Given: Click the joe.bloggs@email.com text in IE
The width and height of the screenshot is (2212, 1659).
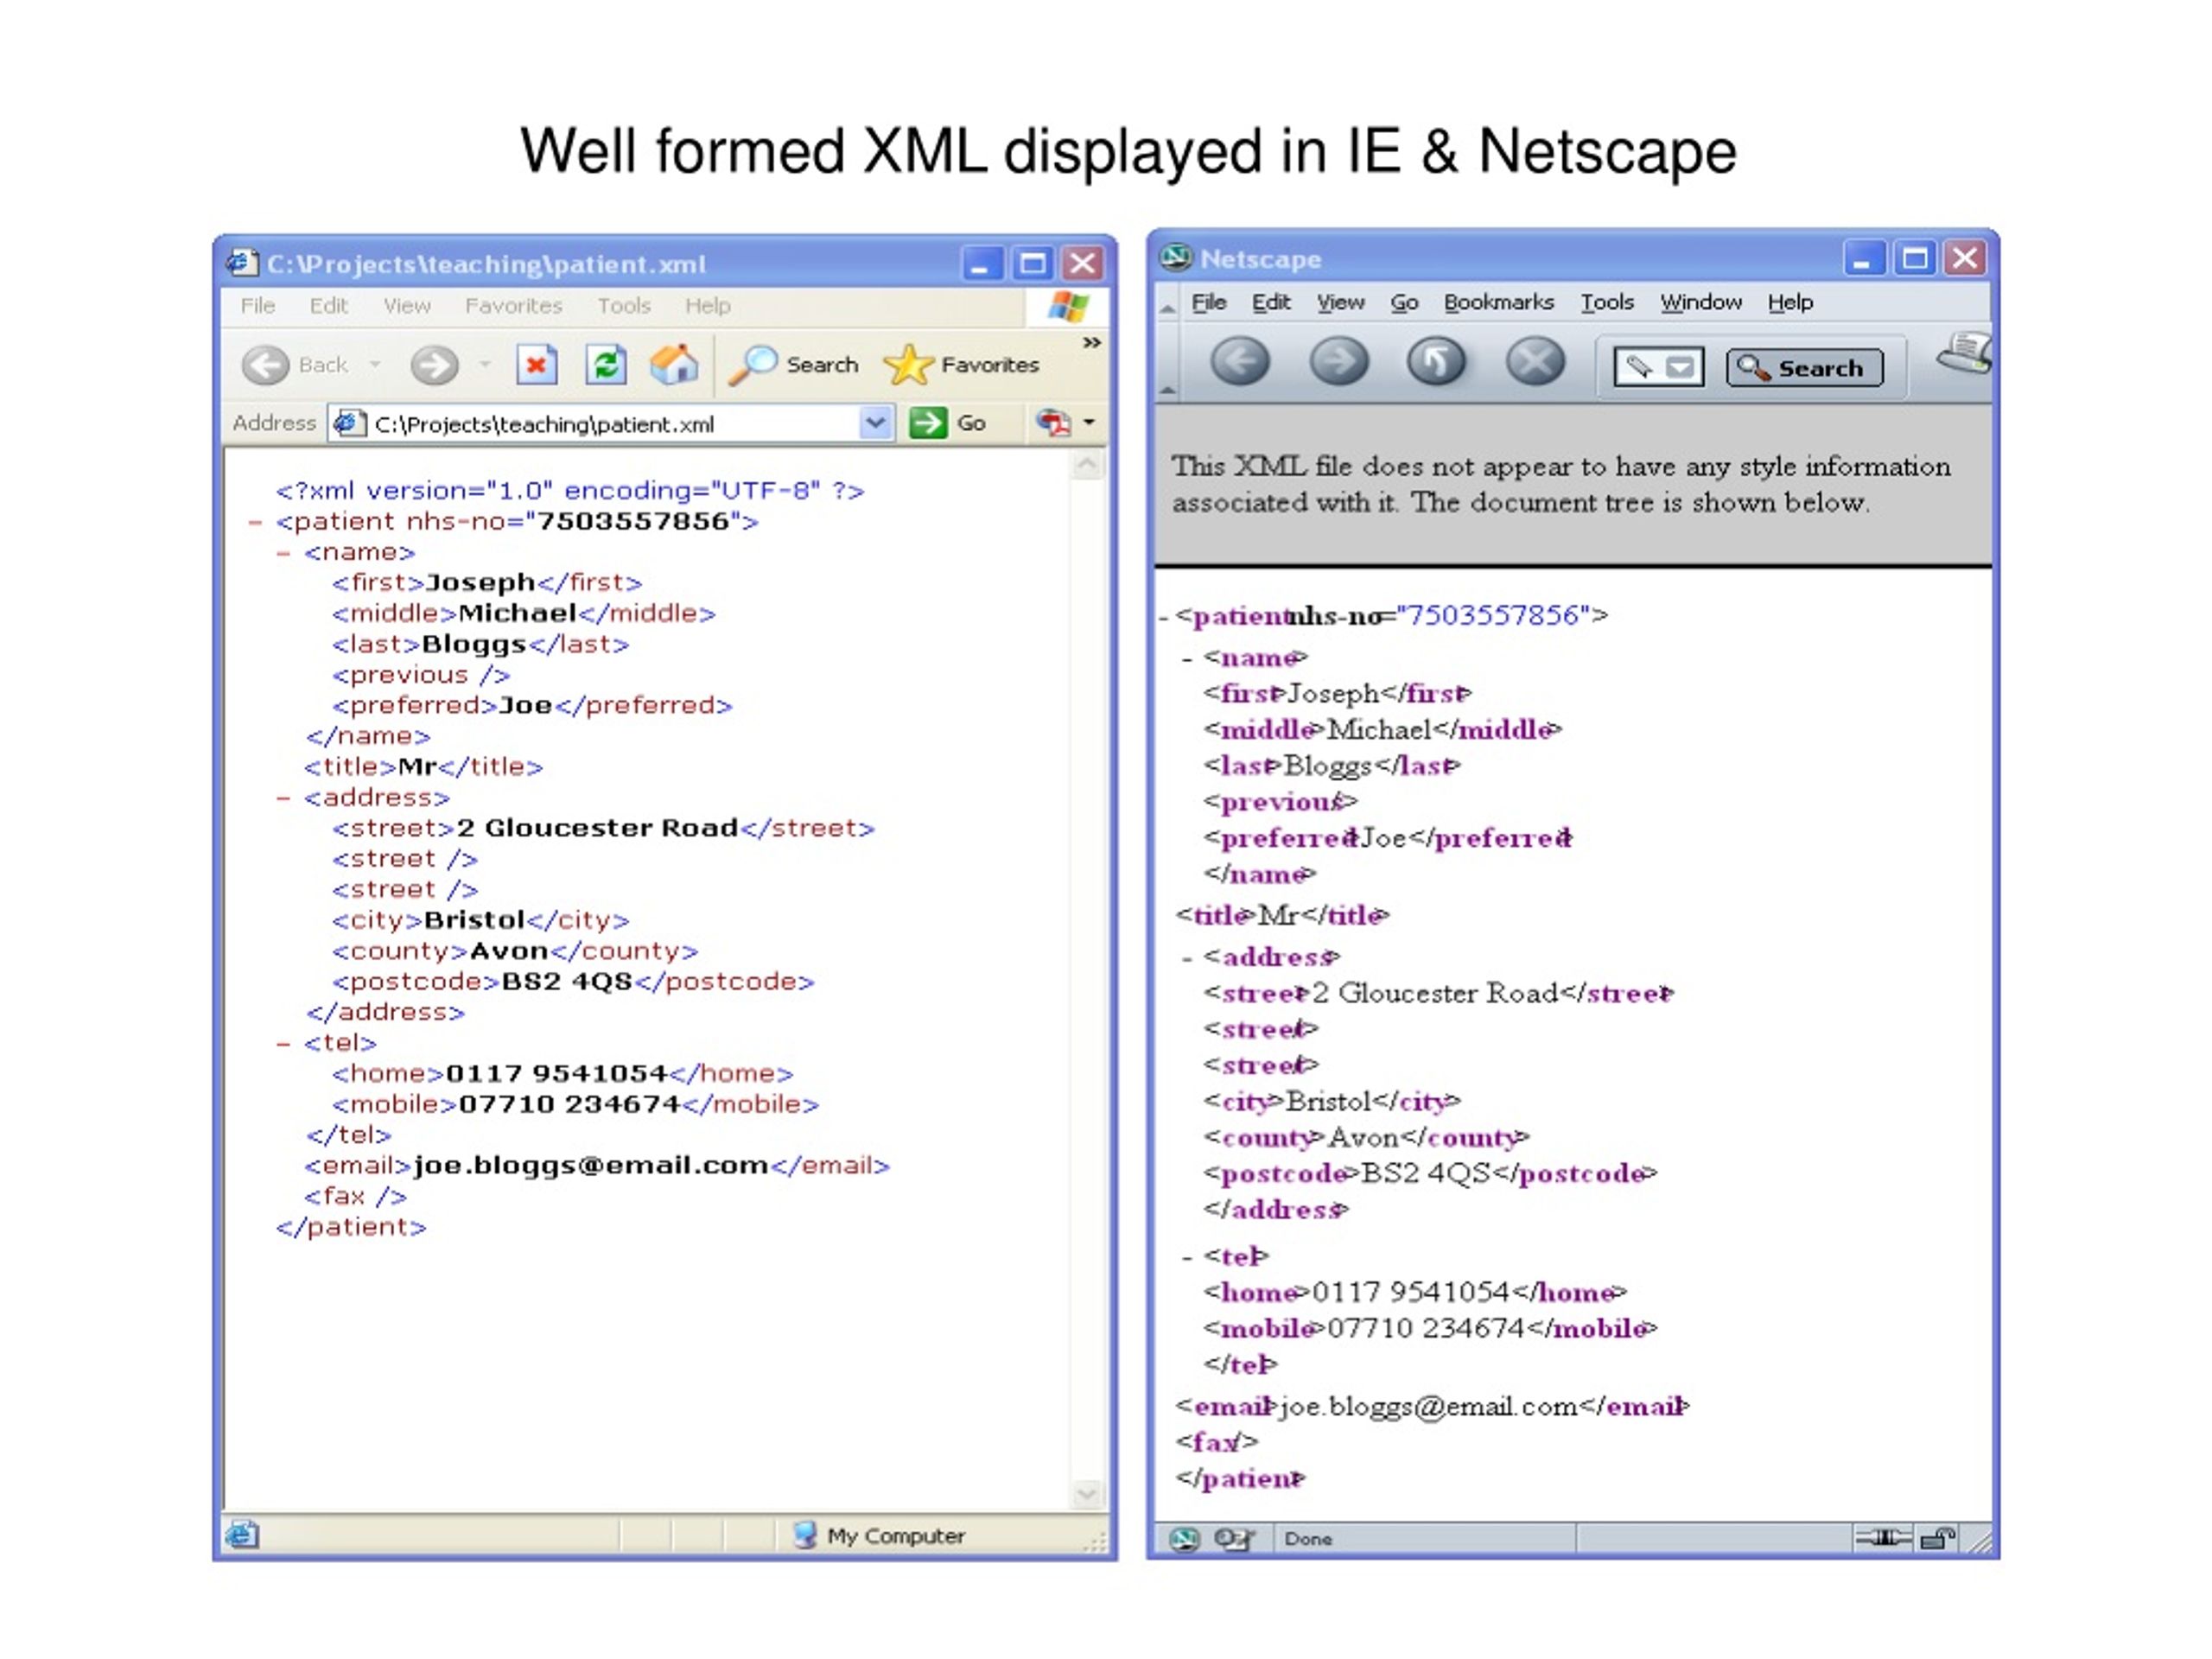Looking at the screenshot, I should [591, 1166].
